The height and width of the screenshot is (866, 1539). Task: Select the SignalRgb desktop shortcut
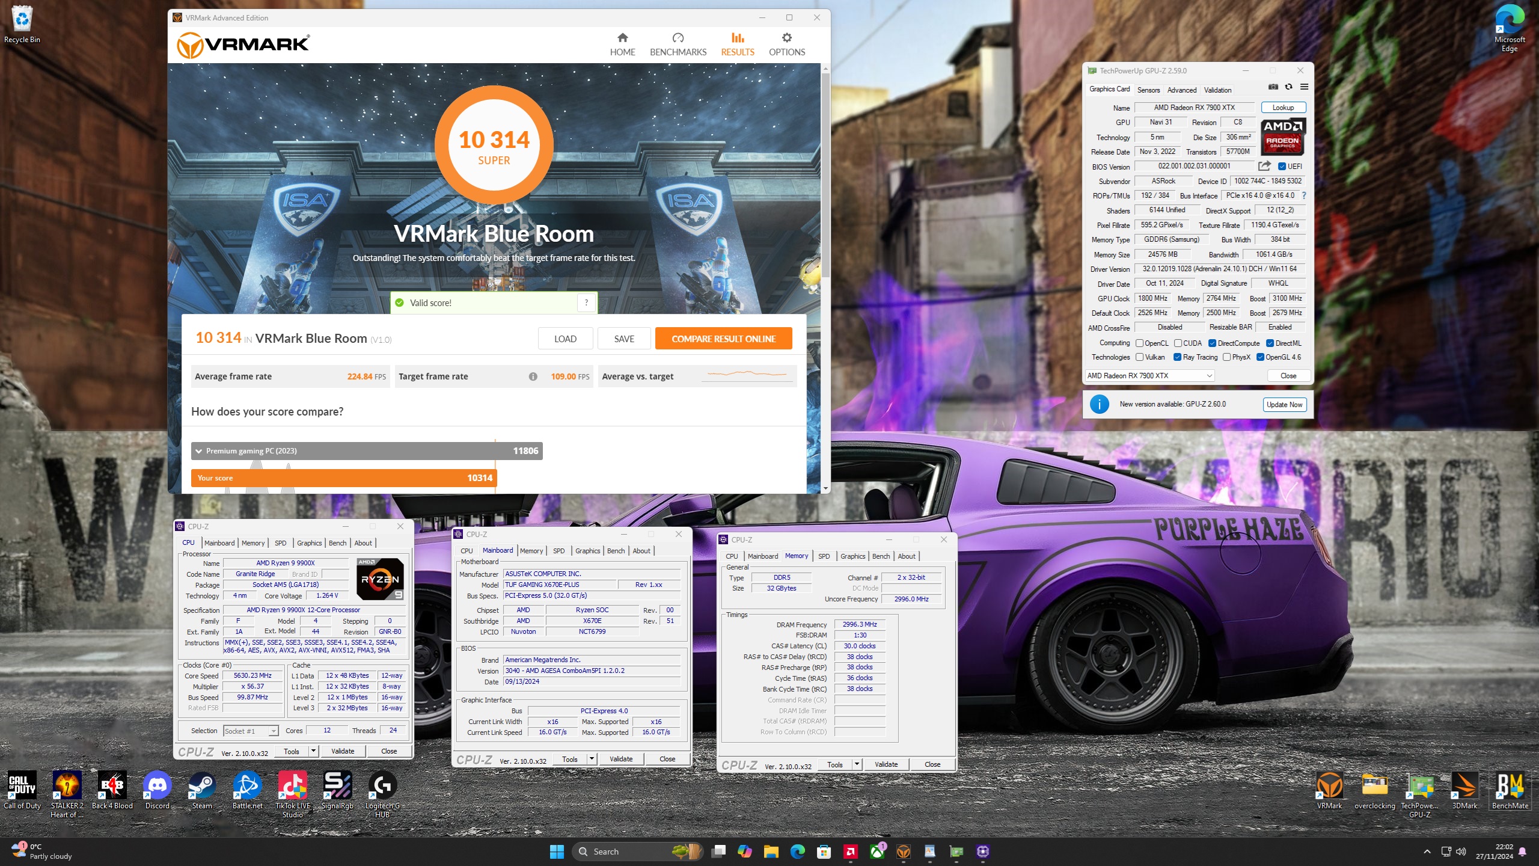coord(337,790)
